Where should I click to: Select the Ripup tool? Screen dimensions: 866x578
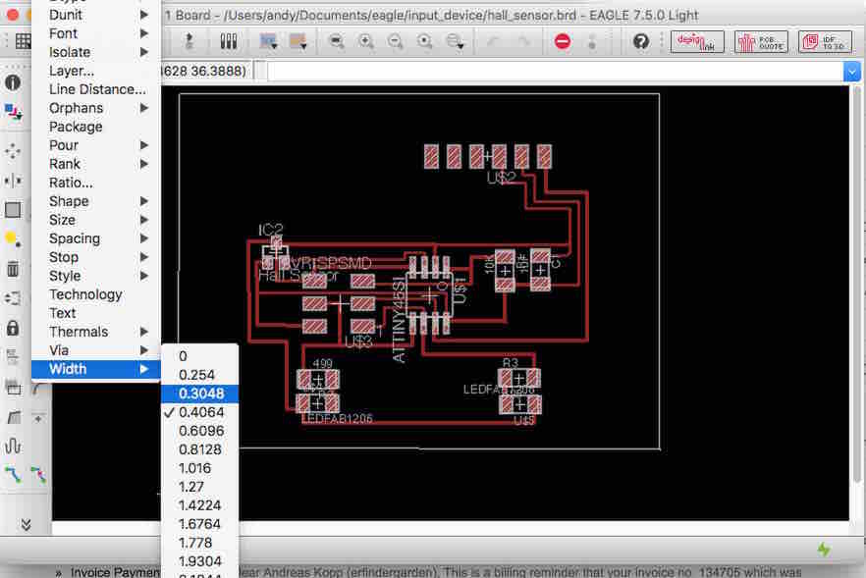pos(38,475)
